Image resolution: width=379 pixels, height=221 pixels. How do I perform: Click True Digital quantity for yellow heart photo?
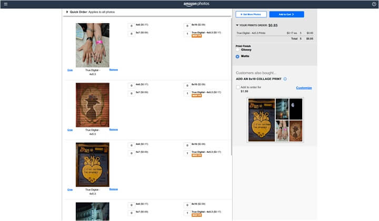(187, 153)
